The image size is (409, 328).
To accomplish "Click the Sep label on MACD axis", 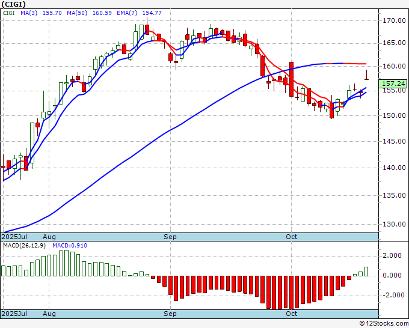I will [x=170, y=314].
